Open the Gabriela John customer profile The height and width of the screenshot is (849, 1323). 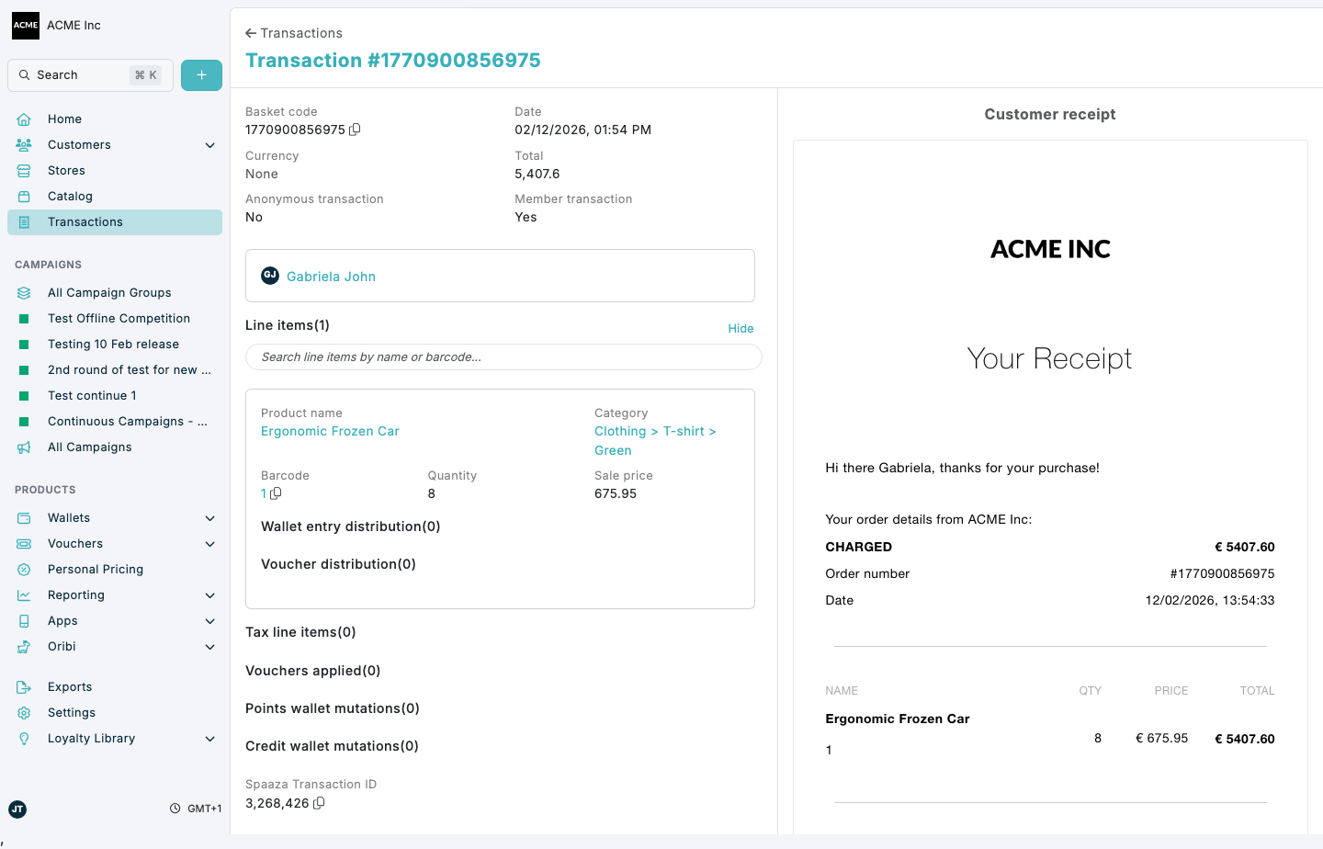click(331, 276)
